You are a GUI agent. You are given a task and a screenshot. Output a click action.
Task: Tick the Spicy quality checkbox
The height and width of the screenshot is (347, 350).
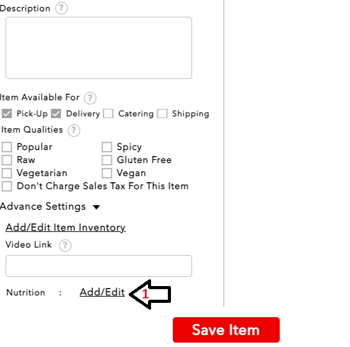[107, 147]
